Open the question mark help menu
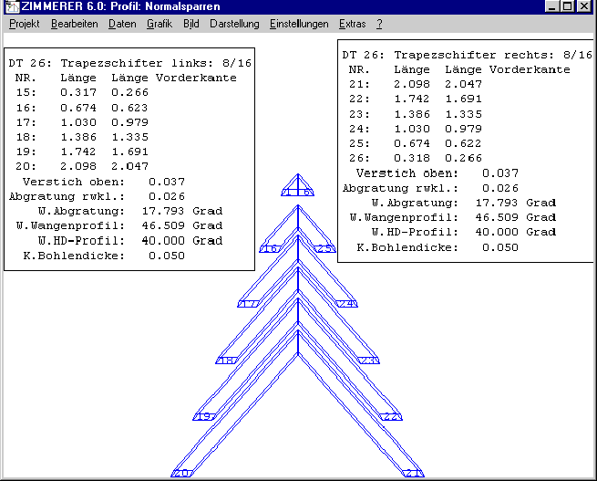This screenshot has height=481, width=597. pos(379,24)
